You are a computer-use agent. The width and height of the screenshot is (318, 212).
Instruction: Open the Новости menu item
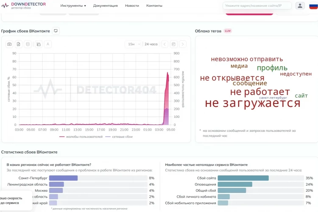(x=132, y=6)
